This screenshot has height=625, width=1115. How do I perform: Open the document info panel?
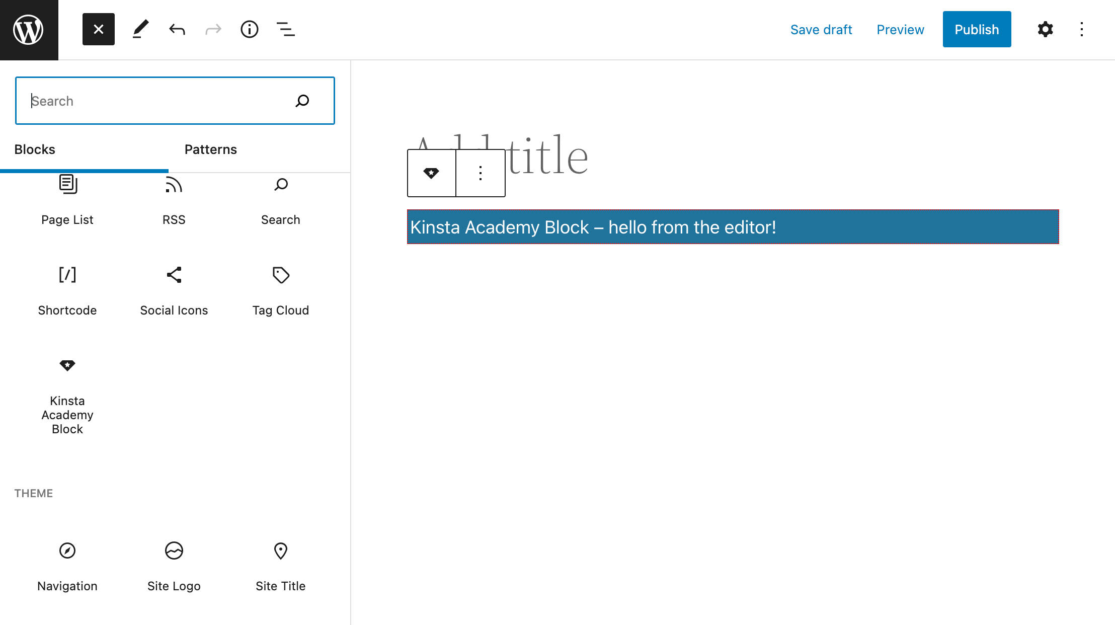[x=249, y=29]
